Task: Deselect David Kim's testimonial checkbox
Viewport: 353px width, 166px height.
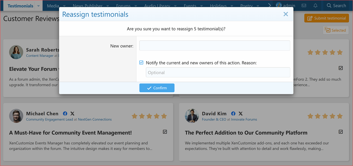Action: [x=341, y=132]
